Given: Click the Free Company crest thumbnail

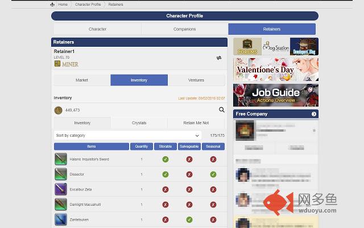Looking at the screenshot, I should point(245,131).
